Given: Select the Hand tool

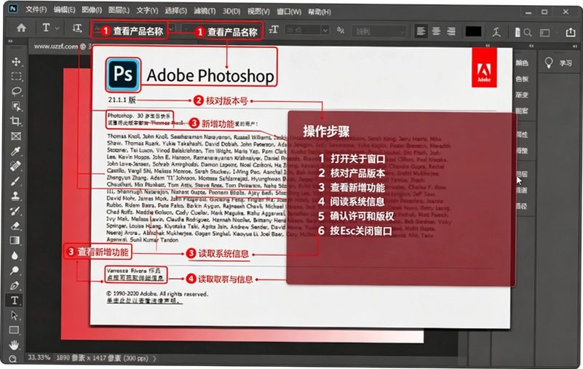Looking at the screenshot, I should (x=14, y=345).
